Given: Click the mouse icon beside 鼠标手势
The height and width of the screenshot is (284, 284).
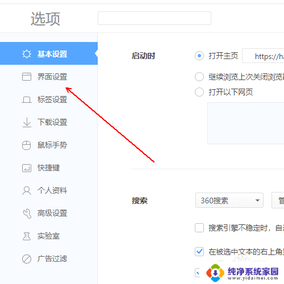Looking at the screenshot, I should (26, 145).
